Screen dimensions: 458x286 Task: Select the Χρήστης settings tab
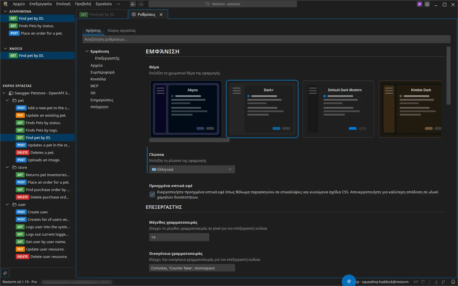(93, 30)
